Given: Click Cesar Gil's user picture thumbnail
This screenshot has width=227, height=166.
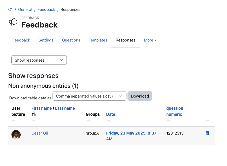Looking at the screenshot, I should pyautogui.click(x=16, y=135).
